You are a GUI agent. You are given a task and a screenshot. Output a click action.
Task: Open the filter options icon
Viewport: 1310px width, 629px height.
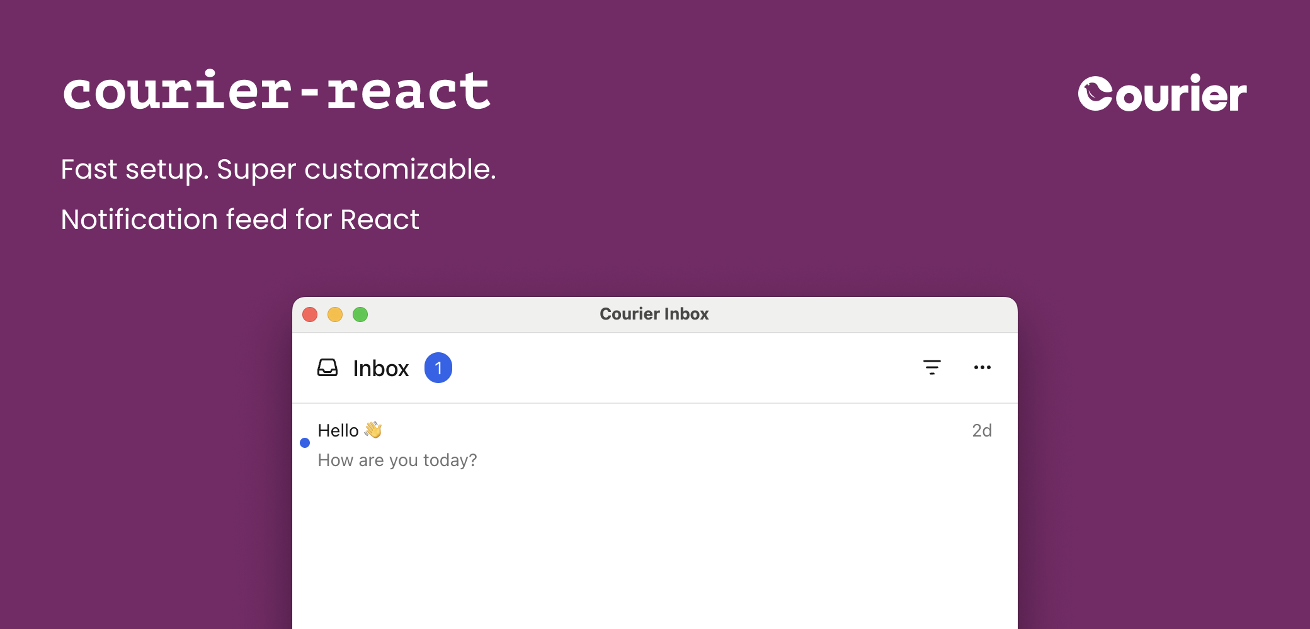coord(931,367)
